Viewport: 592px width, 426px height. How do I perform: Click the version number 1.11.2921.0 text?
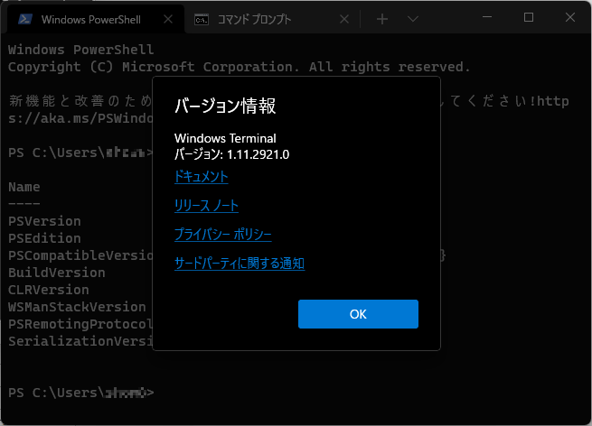[x=258, y=154]
